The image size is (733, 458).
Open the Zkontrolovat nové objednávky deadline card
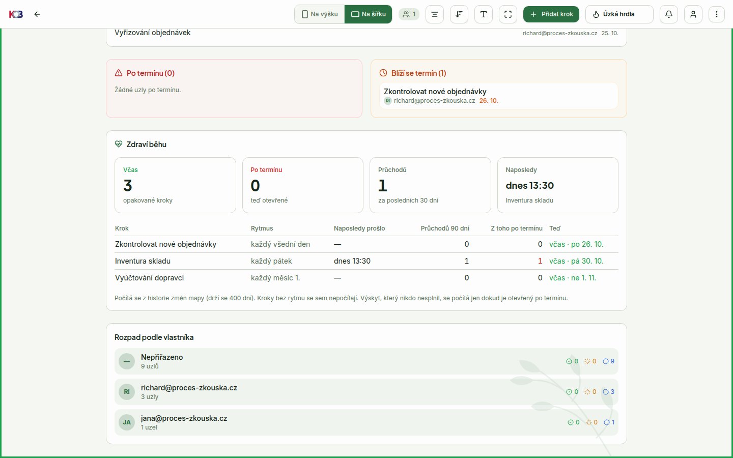(499, 96)
